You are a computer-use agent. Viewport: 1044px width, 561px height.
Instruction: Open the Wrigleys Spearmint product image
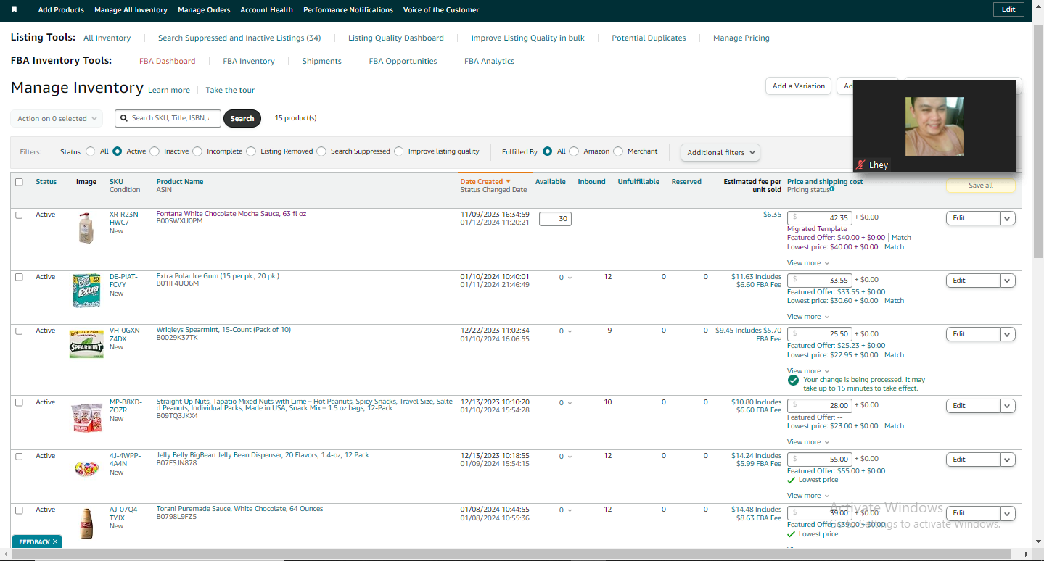86,344
